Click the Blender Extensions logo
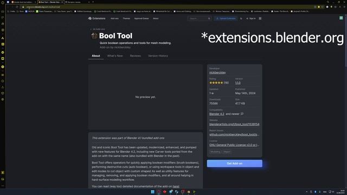Screen dimensions: 347x195 point(97,18)
